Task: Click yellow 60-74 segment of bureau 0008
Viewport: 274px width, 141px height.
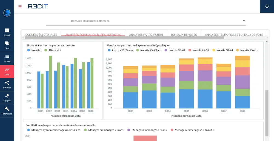Action: [242, 64]
